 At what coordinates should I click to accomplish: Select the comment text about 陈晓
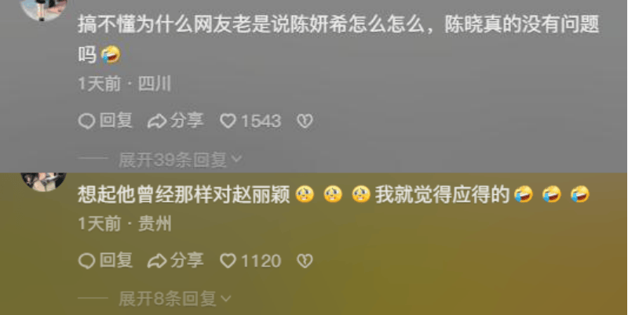(338, 39)
